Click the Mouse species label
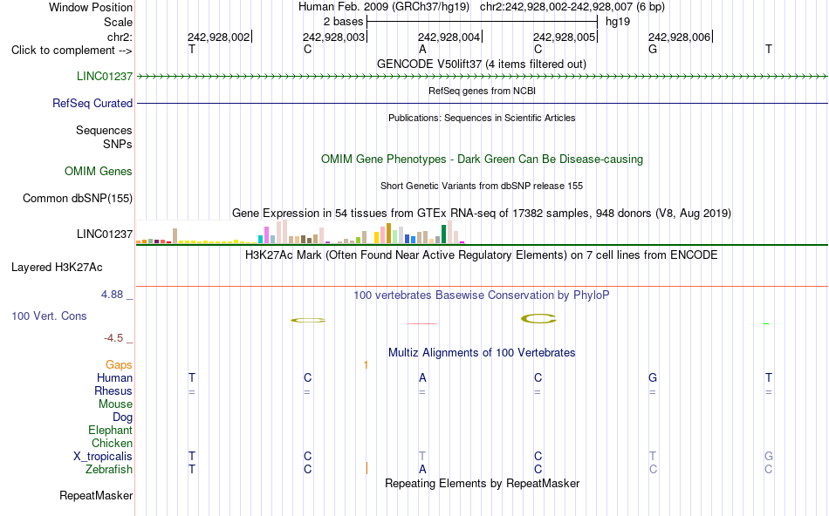 coord(115,404)
